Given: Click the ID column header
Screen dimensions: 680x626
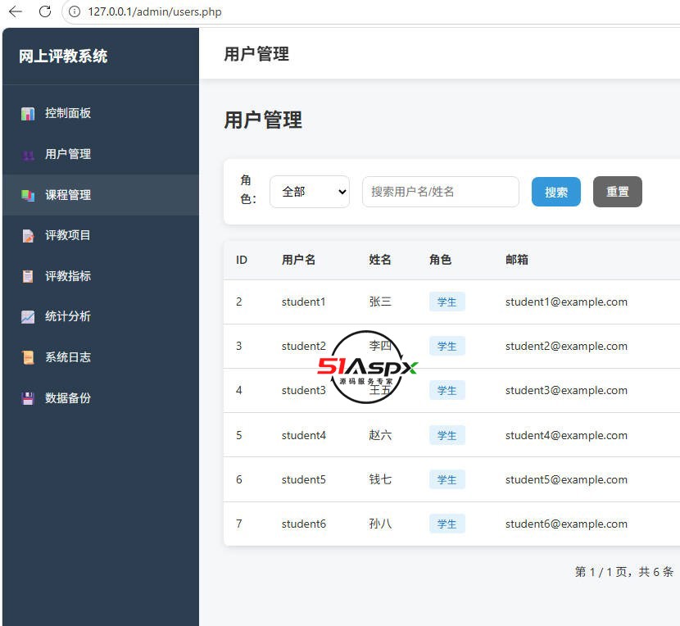Looking at the screenshot, I should (x=242, y=260).
